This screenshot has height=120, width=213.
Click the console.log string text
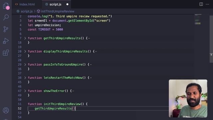[x=80, y=16]
